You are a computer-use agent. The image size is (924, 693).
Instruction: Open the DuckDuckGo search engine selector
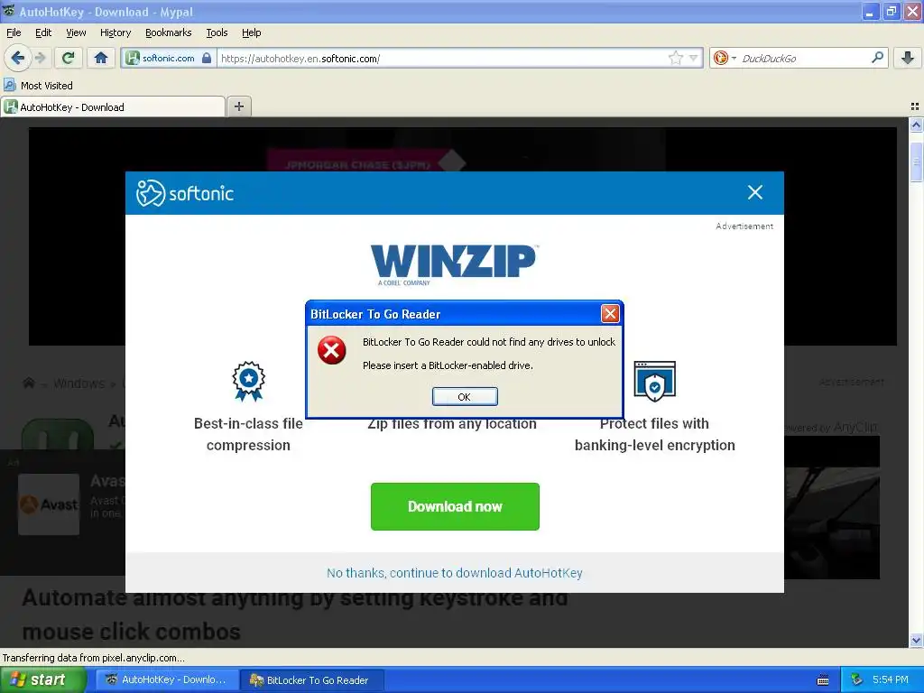[x=725, y=58]
